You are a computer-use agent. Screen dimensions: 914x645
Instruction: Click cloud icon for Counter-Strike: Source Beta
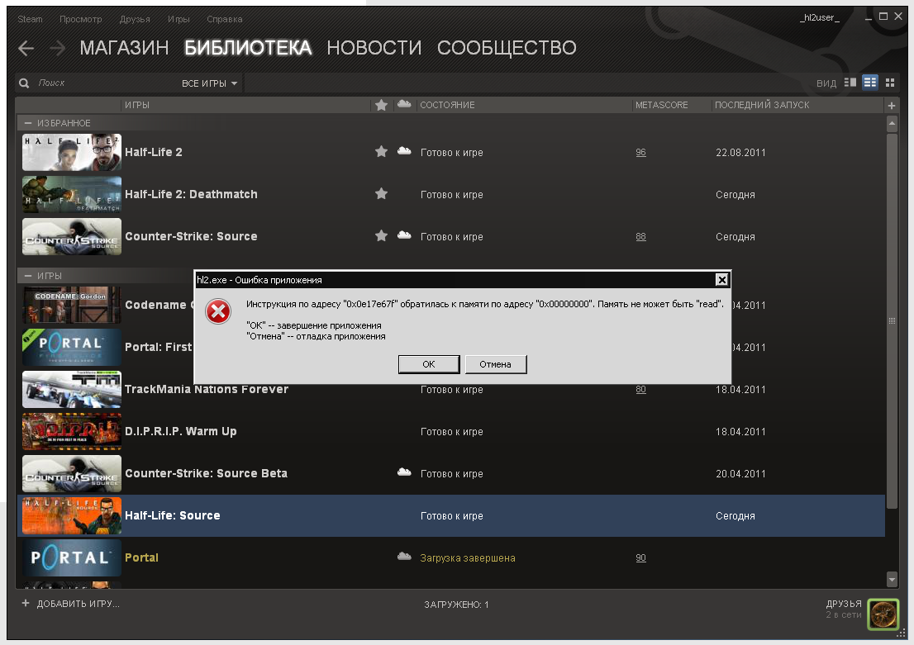(x=404, y=472)
